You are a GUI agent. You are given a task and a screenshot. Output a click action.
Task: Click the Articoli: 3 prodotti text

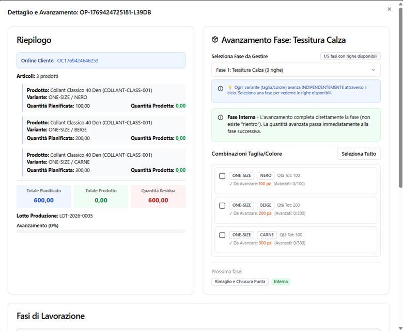37,76
